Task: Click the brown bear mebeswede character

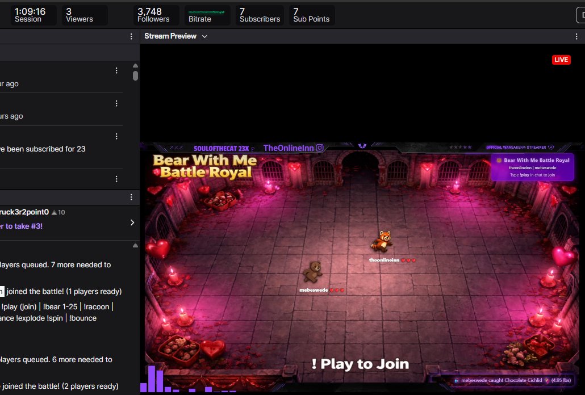Action: [312, 271]
